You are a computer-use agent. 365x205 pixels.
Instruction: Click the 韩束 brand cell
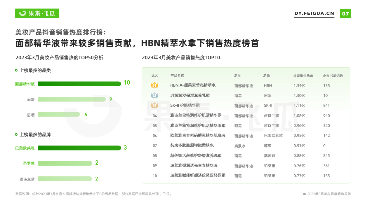tap(268, 146)
